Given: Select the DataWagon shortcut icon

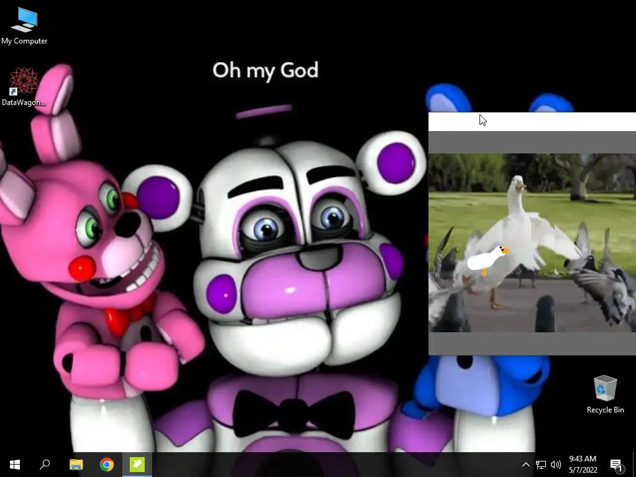Looking at the screenshot, I should [24, 87].
